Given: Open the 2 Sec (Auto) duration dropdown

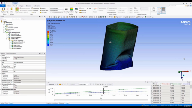Looking at the screenshot, I should 84,85.
